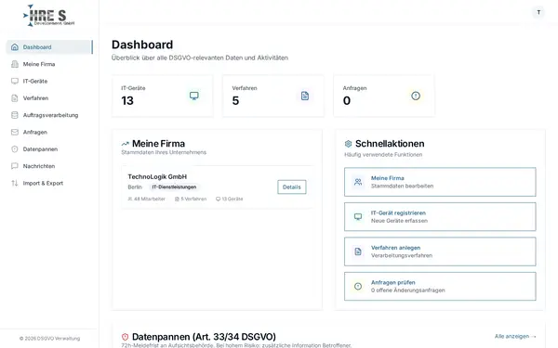Select Verfahren in the sidebar
Image resolution: width=558 pixels, height=348 pixels.
[x=49, y=98]
